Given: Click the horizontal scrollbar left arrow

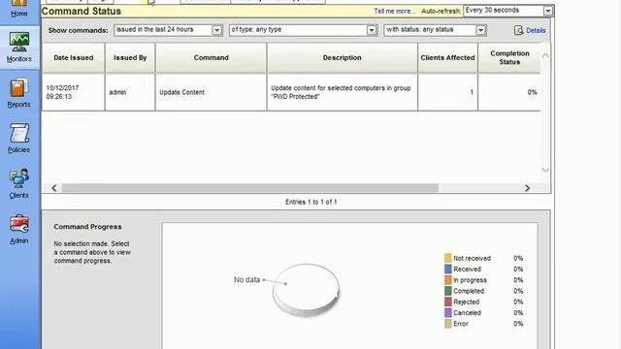Looking at the screenshot, I should [54, 188].
